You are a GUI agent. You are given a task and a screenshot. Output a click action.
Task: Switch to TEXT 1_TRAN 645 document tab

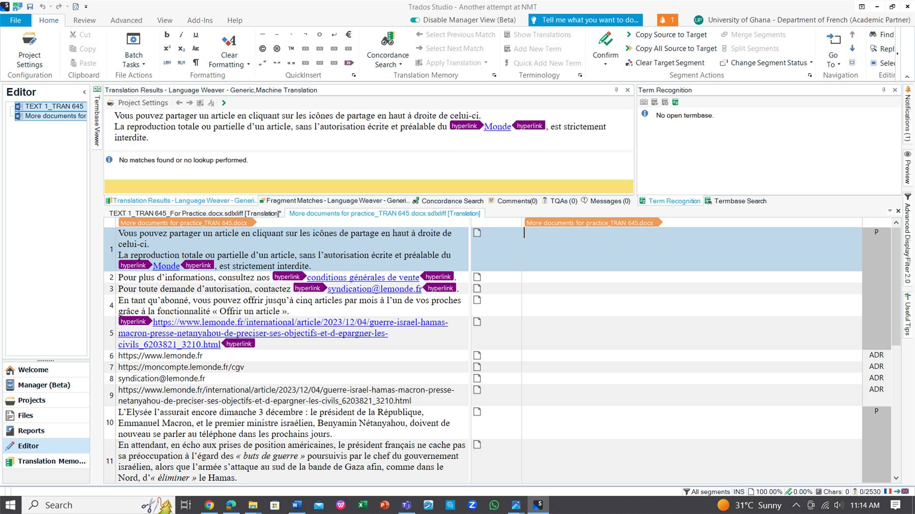pyautogui.click(x=195, y=213)
